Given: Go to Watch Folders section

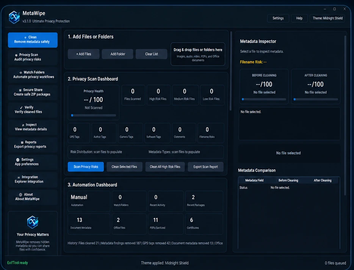Looking at the screenshot, I should point(33,74).
